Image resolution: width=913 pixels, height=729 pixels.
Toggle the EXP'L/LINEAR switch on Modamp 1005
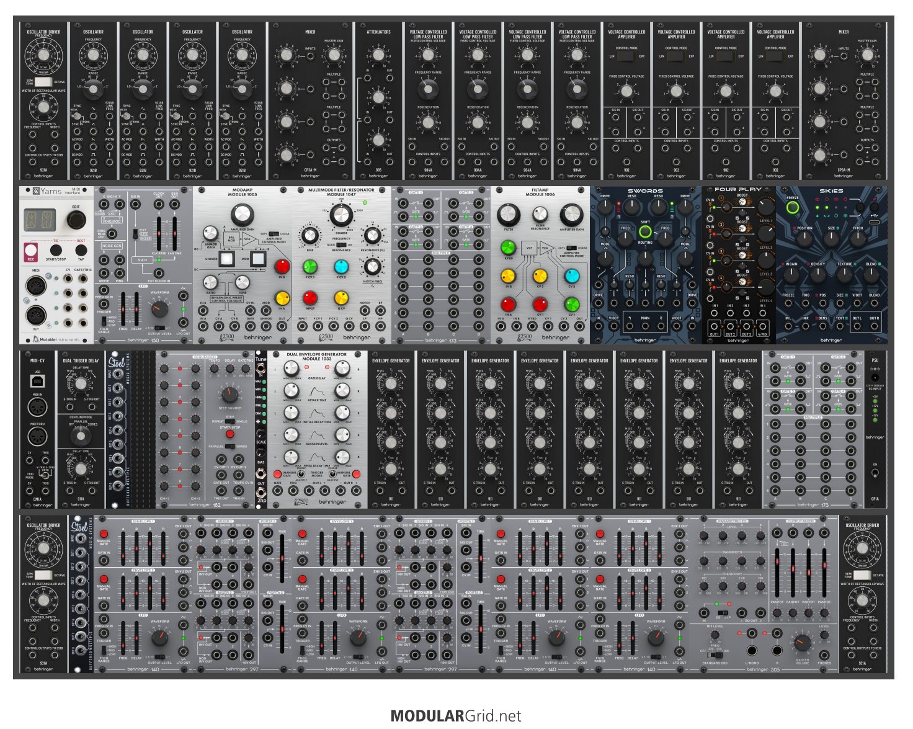273,234
